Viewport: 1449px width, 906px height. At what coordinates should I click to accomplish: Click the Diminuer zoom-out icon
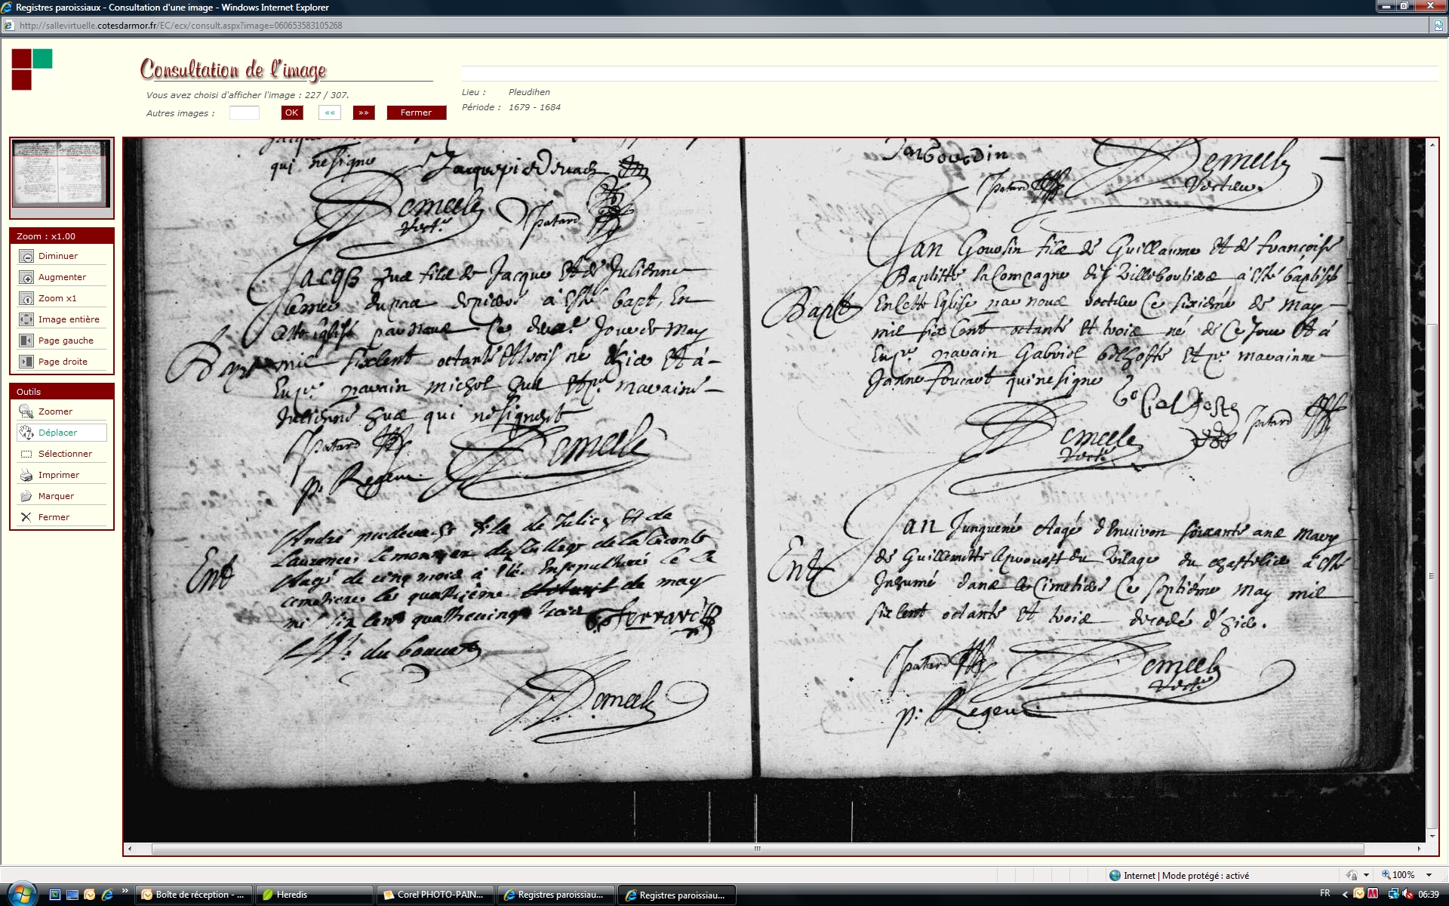[26, 256]
